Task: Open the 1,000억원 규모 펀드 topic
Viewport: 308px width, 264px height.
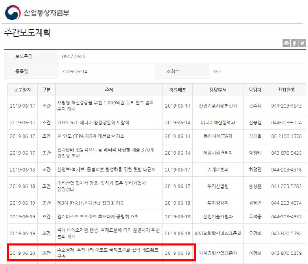Action: click(105, 106)
